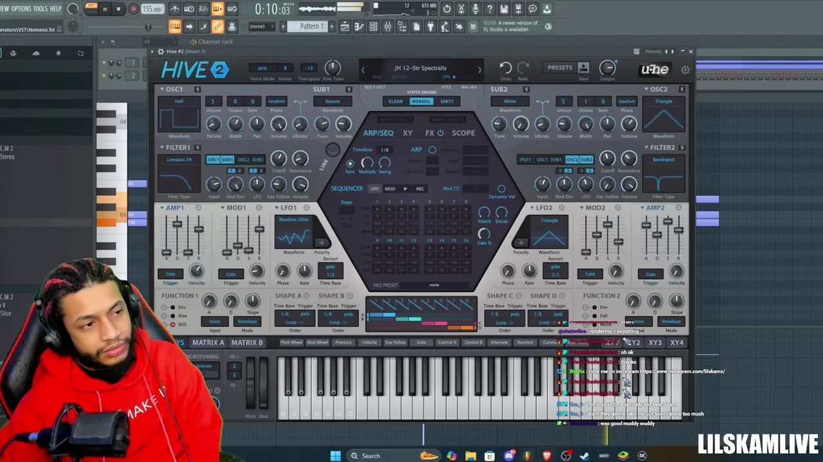Open Filter2 type Bandreject selector
The width and height of the screenshot is (823, 462).
[663, 159]
